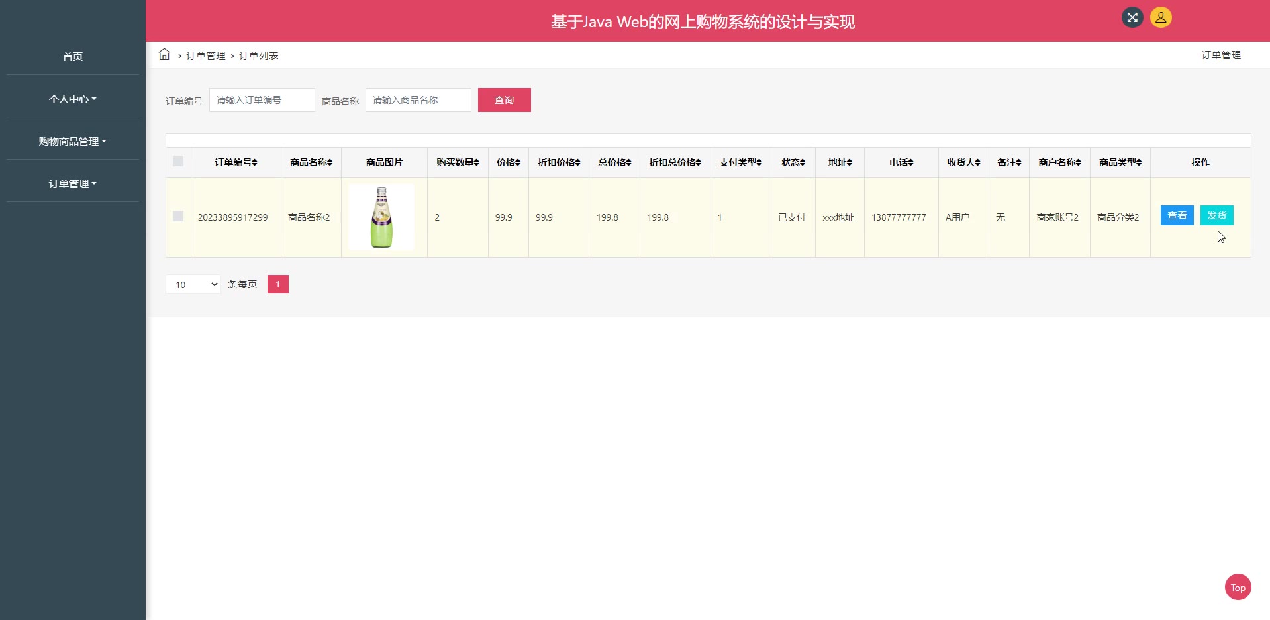Go to home via breadcrumb house icon
The image size is (1270, 620).
[164, 54]
